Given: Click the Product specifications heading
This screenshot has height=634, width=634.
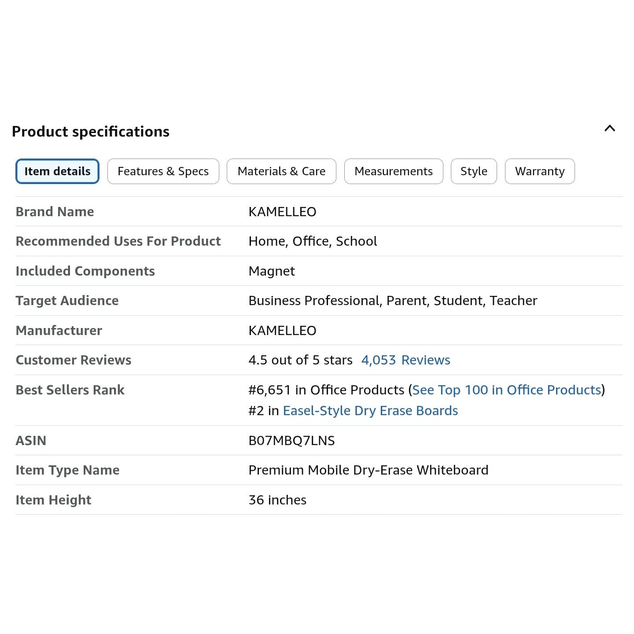Looking at the screenshot, I should pyautogui.click(x=91, y=132).
